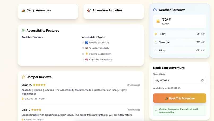Click into the Select Date input field
The image size is (214, 121).
[175, 80]
